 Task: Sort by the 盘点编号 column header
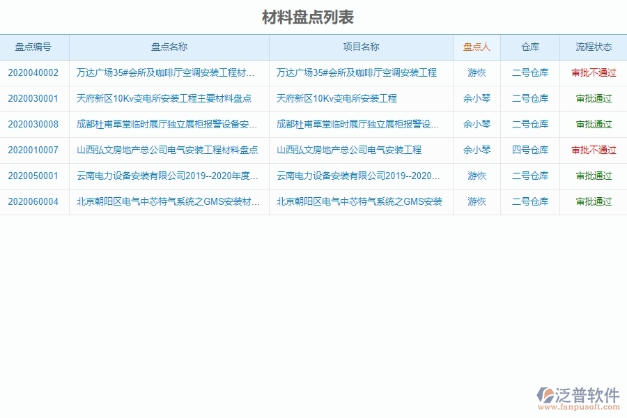[x=33, y=47]
